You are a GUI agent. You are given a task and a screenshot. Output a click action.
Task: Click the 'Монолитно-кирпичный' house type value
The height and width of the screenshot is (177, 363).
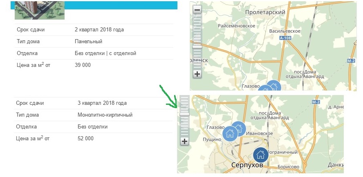105,115
